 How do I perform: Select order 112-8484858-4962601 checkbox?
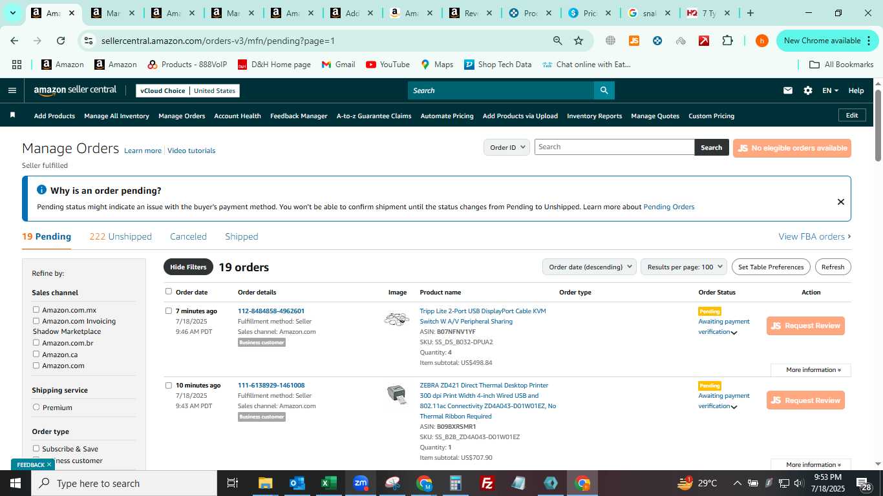[169, 311]
